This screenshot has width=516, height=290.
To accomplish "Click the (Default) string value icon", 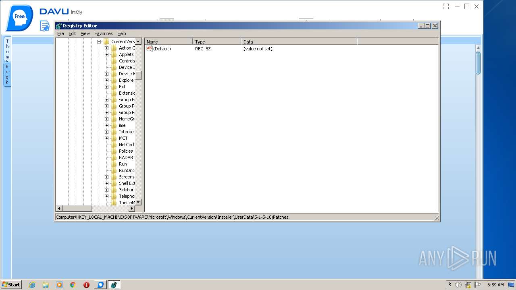I will pyautogui.click(x=149, y=48).
